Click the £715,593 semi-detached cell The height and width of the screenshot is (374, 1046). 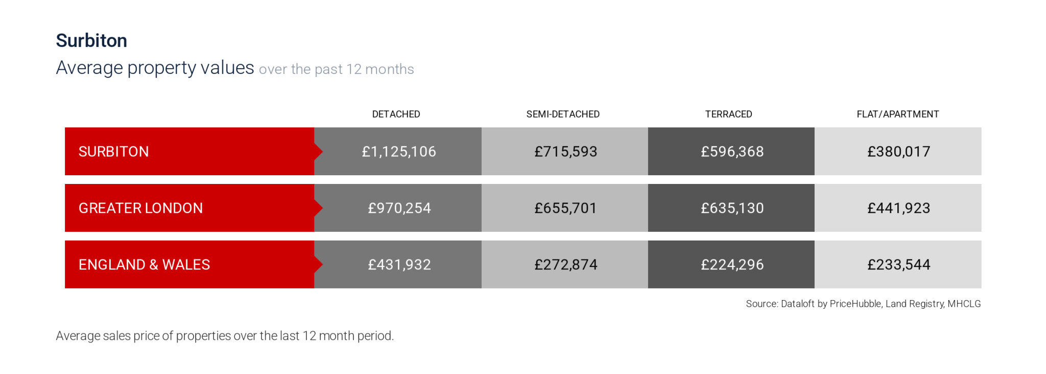pos(565,151)
